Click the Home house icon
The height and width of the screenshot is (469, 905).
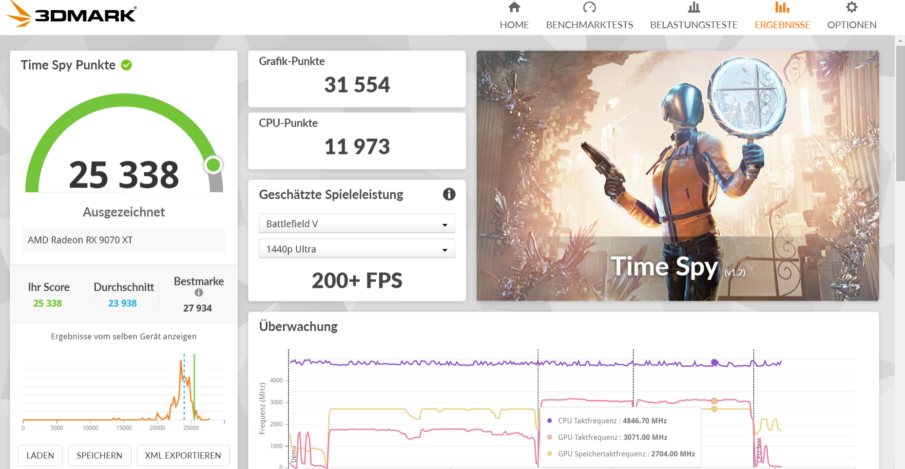pyautogui.click(x=514, y=7)
